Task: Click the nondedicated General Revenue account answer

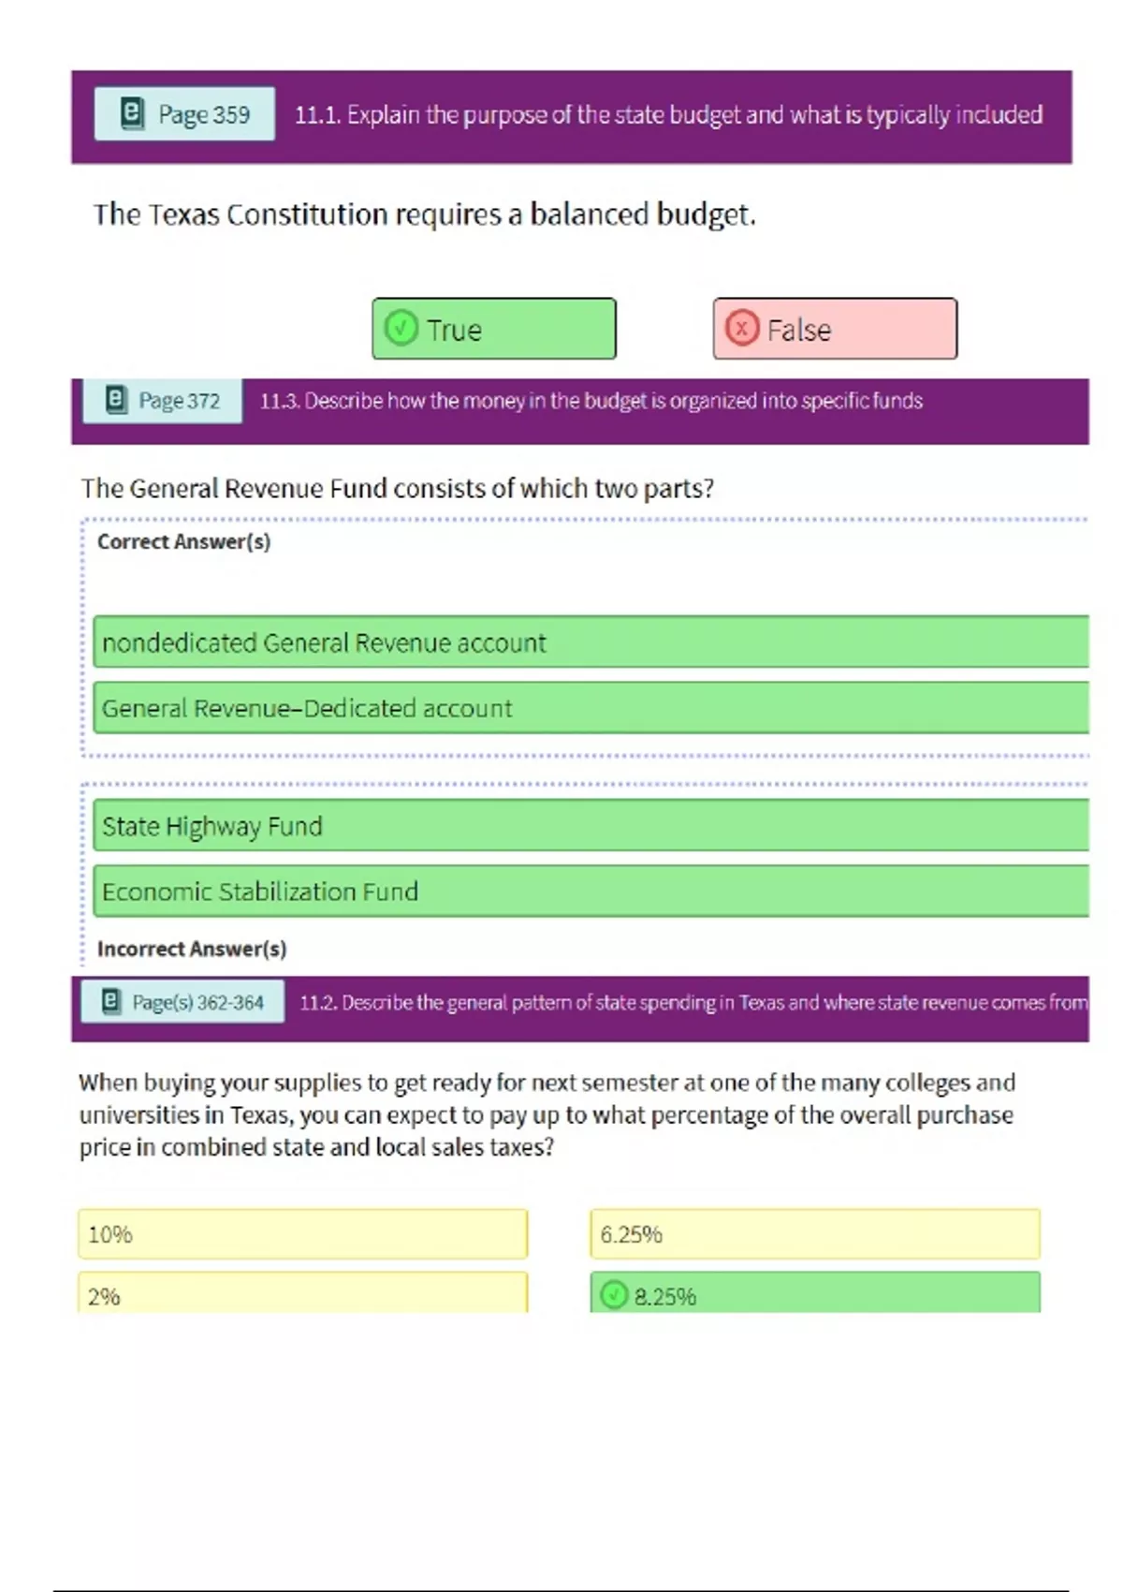Action: click(x=590, y=642)
